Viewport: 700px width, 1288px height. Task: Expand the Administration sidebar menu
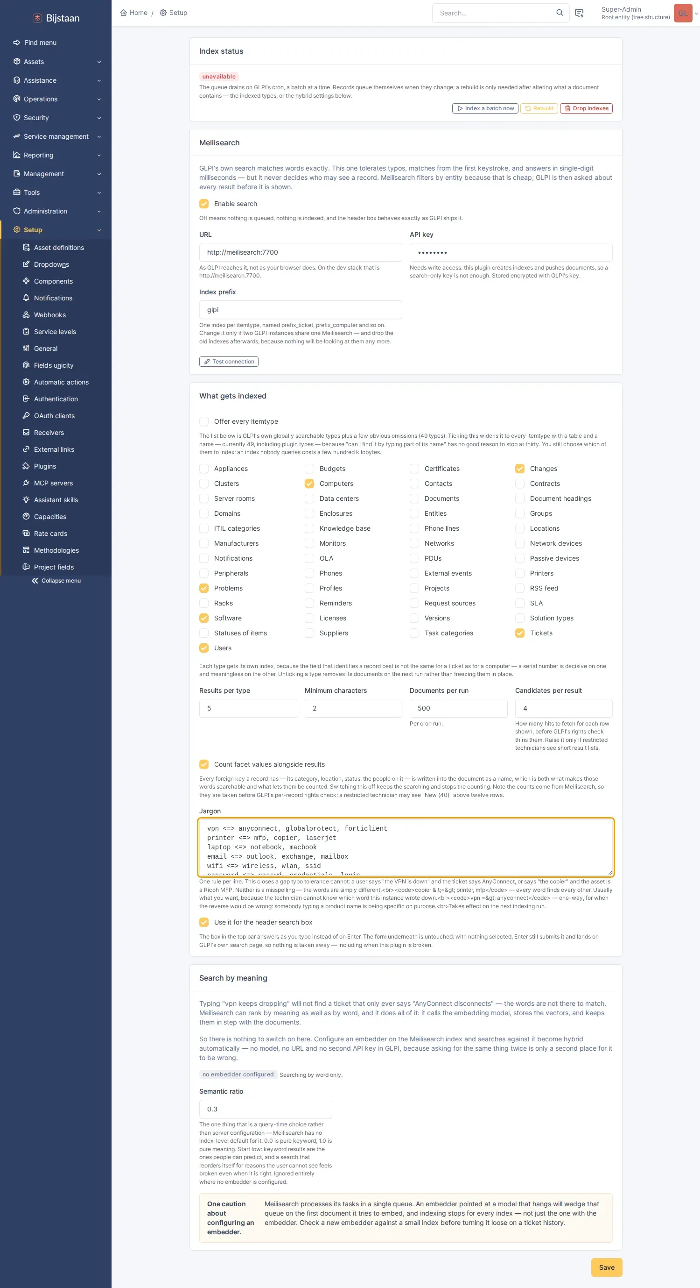coord(56,211)
